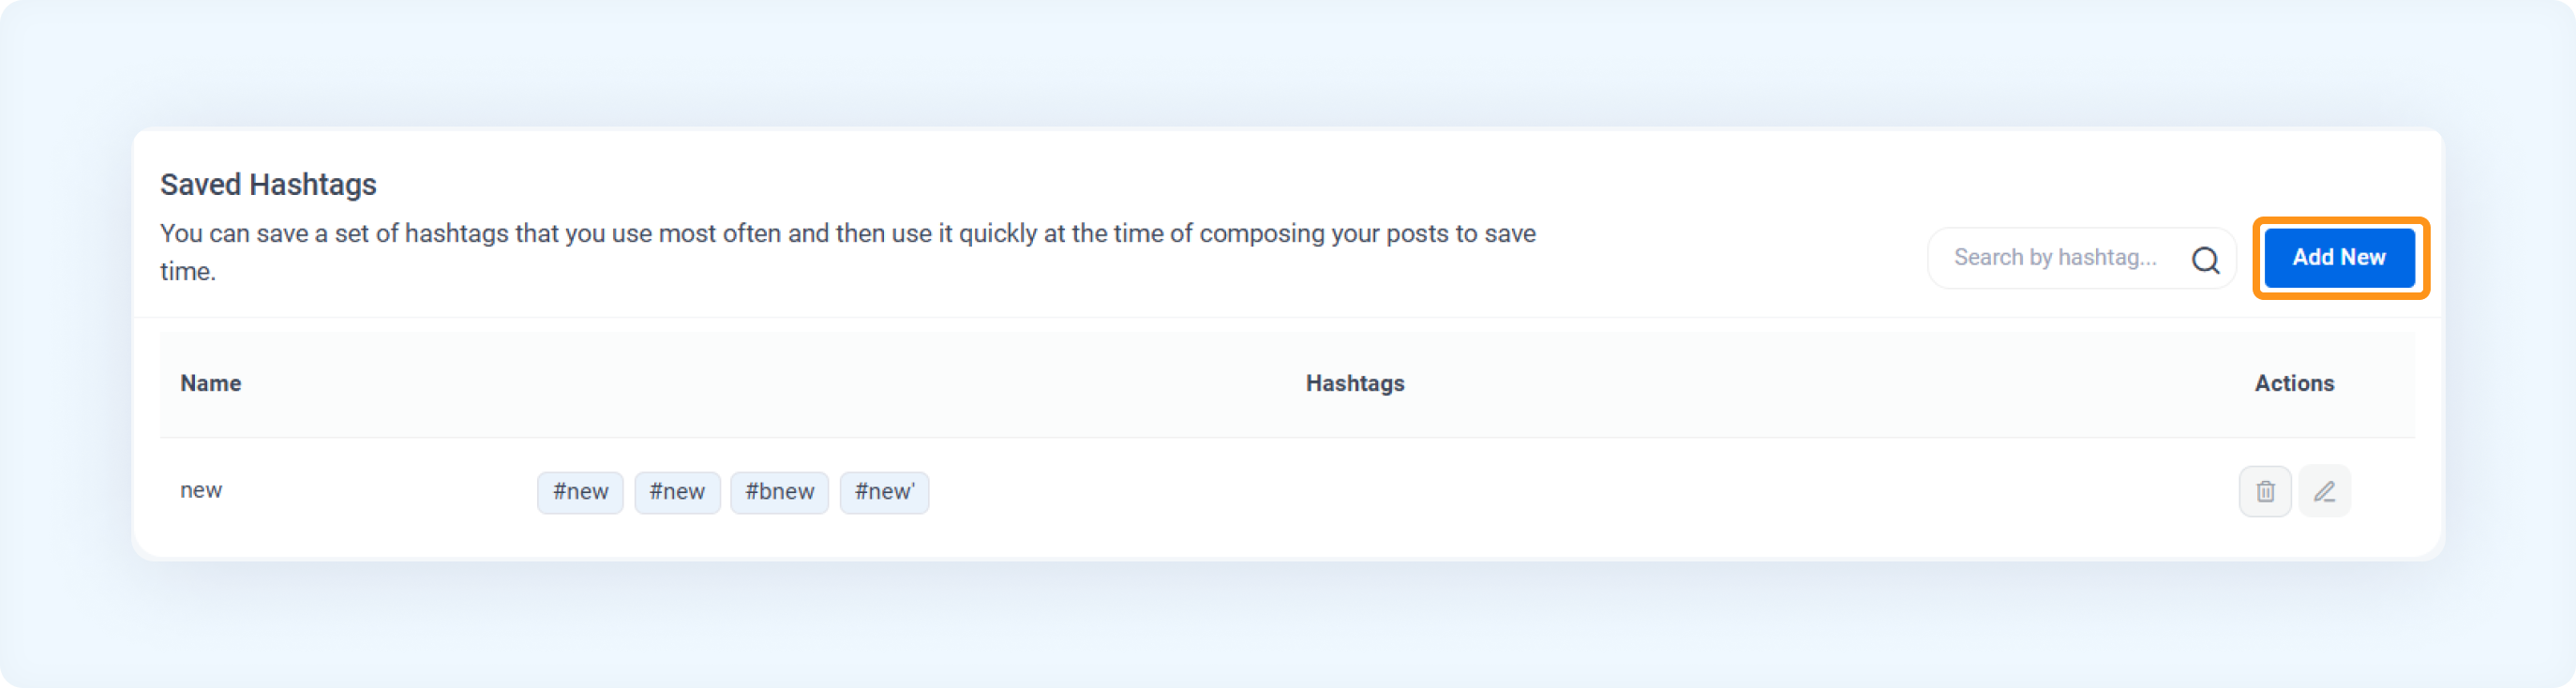Click the Hashtags column header

(1354, 383)
